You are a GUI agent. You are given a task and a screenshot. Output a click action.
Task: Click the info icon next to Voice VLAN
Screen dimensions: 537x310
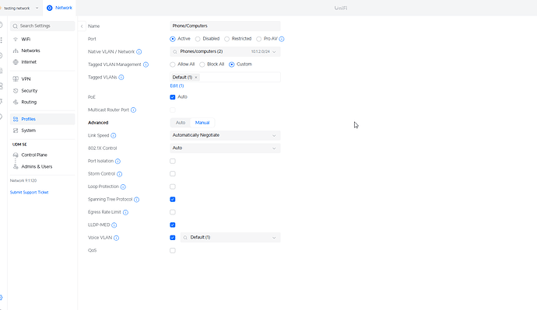tap(117, 238)
